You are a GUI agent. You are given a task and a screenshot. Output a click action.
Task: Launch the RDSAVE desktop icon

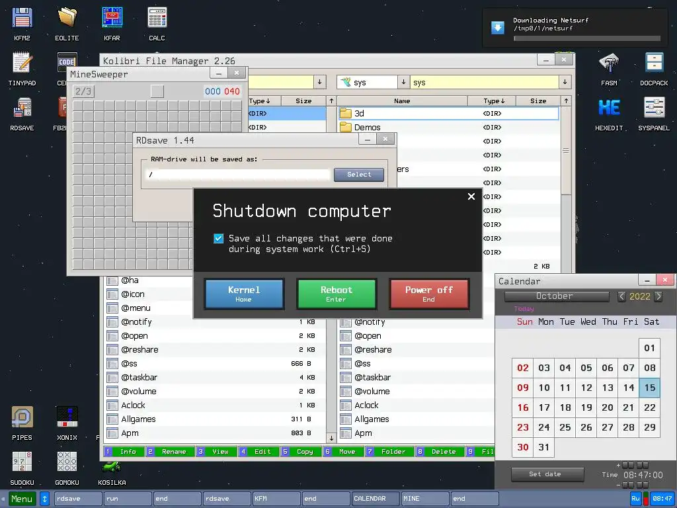point(22,114)
